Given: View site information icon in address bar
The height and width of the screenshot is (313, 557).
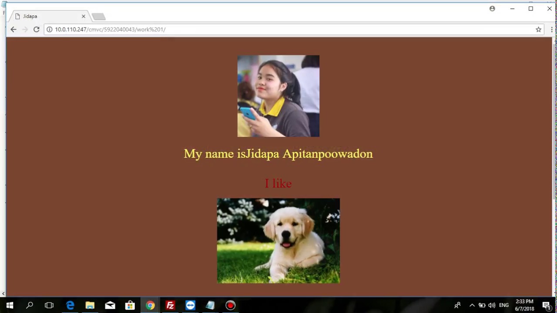Looking at the screenshot, I should click(x=50, y=30).
